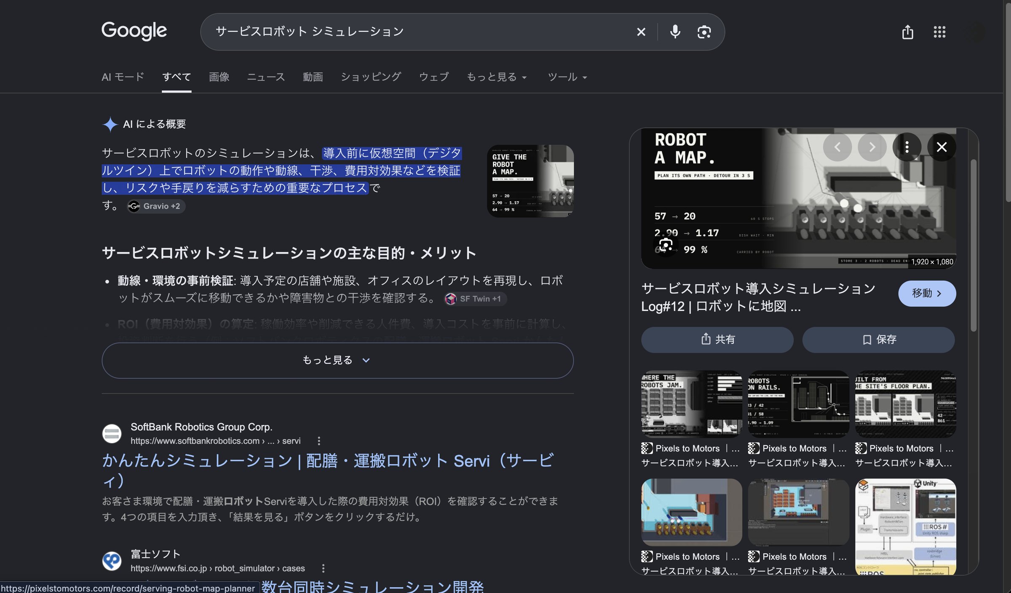Open the large ROBOT A MAP preview image
This screenshot has height=593, width=1011.
(798, 198)
